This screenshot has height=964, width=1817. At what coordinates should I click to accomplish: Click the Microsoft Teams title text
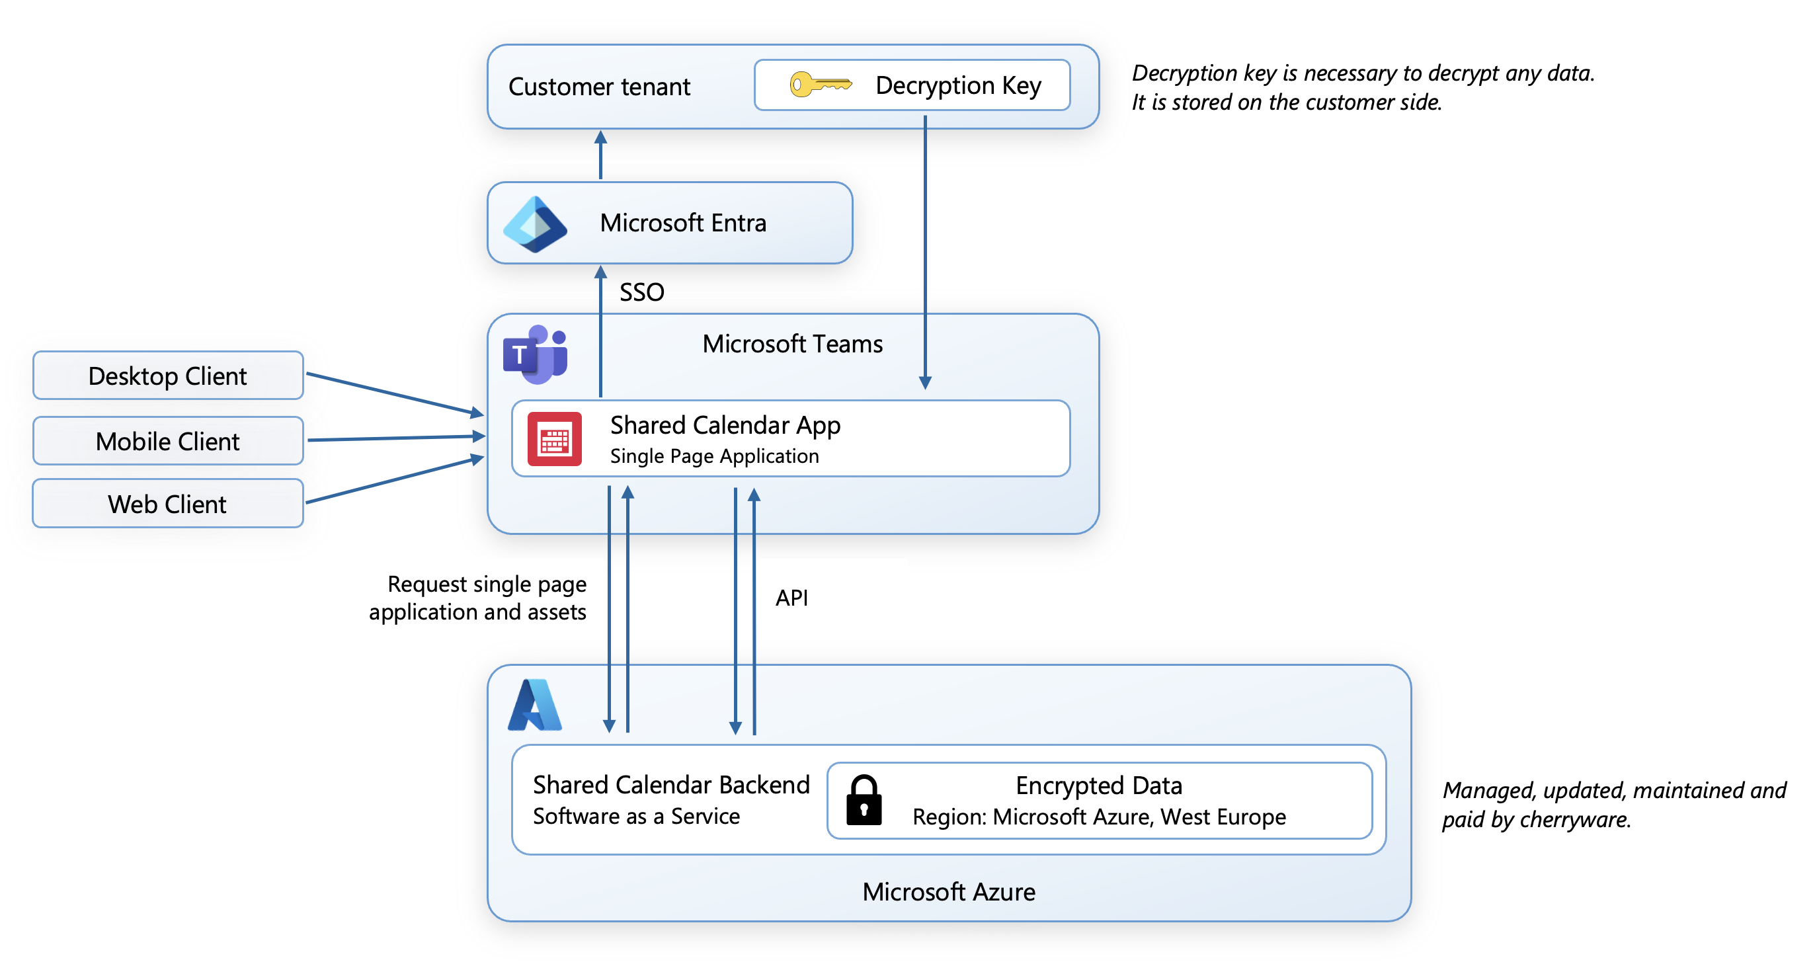(x=792, y=343)
